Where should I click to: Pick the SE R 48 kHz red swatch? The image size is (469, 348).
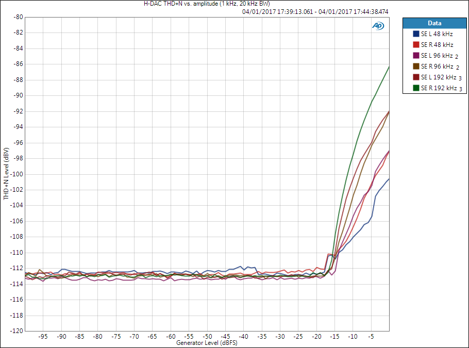point(416,44)
